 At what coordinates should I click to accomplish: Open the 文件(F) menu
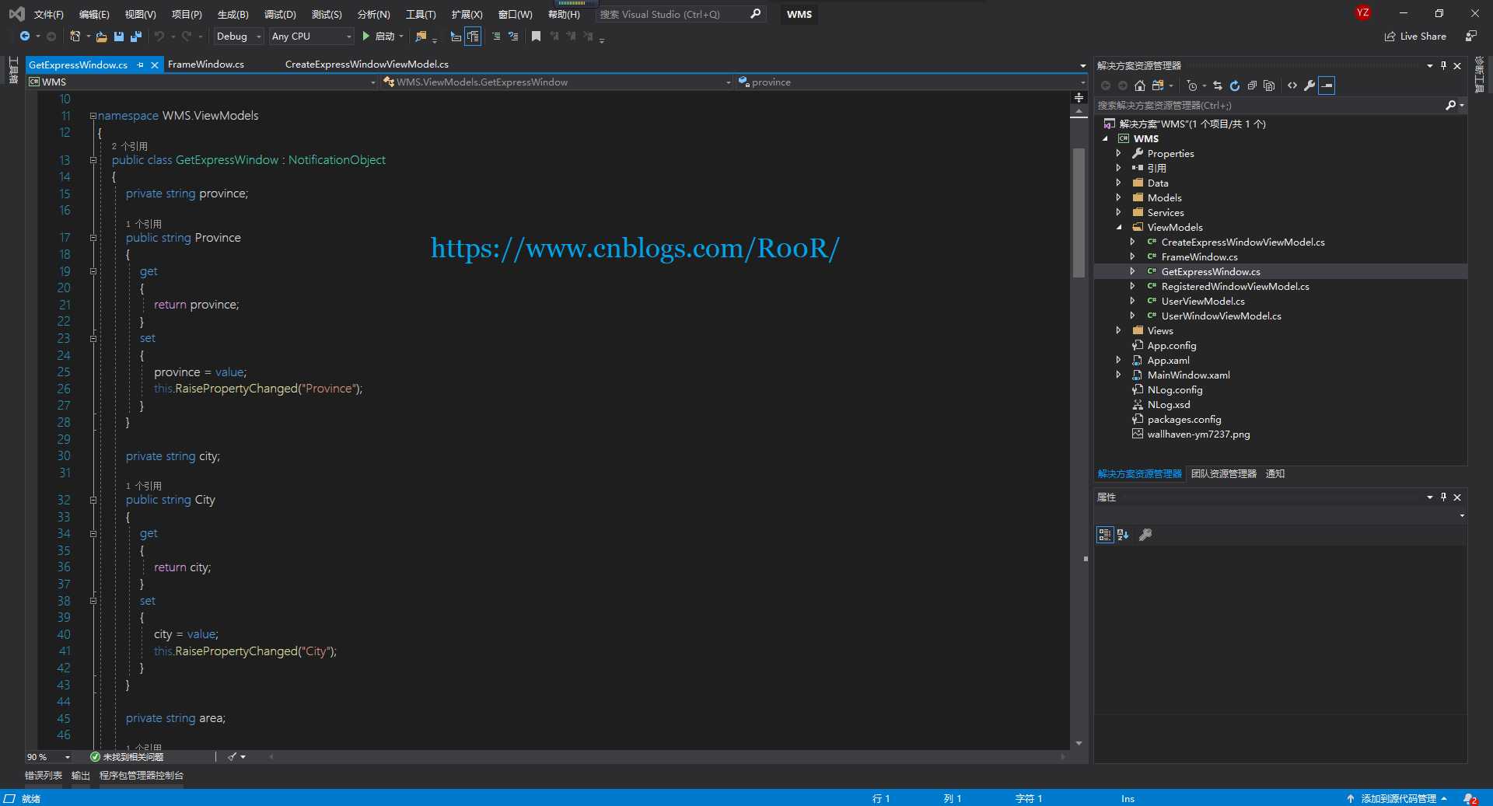pos(49,15)
